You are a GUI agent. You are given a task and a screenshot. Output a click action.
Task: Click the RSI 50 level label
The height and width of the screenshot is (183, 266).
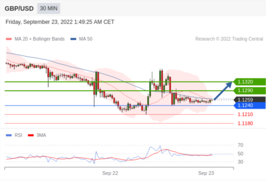click(240, 154)
